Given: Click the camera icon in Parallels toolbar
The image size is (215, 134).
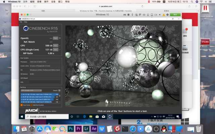Looking at the screenshot, I should 156,15.
